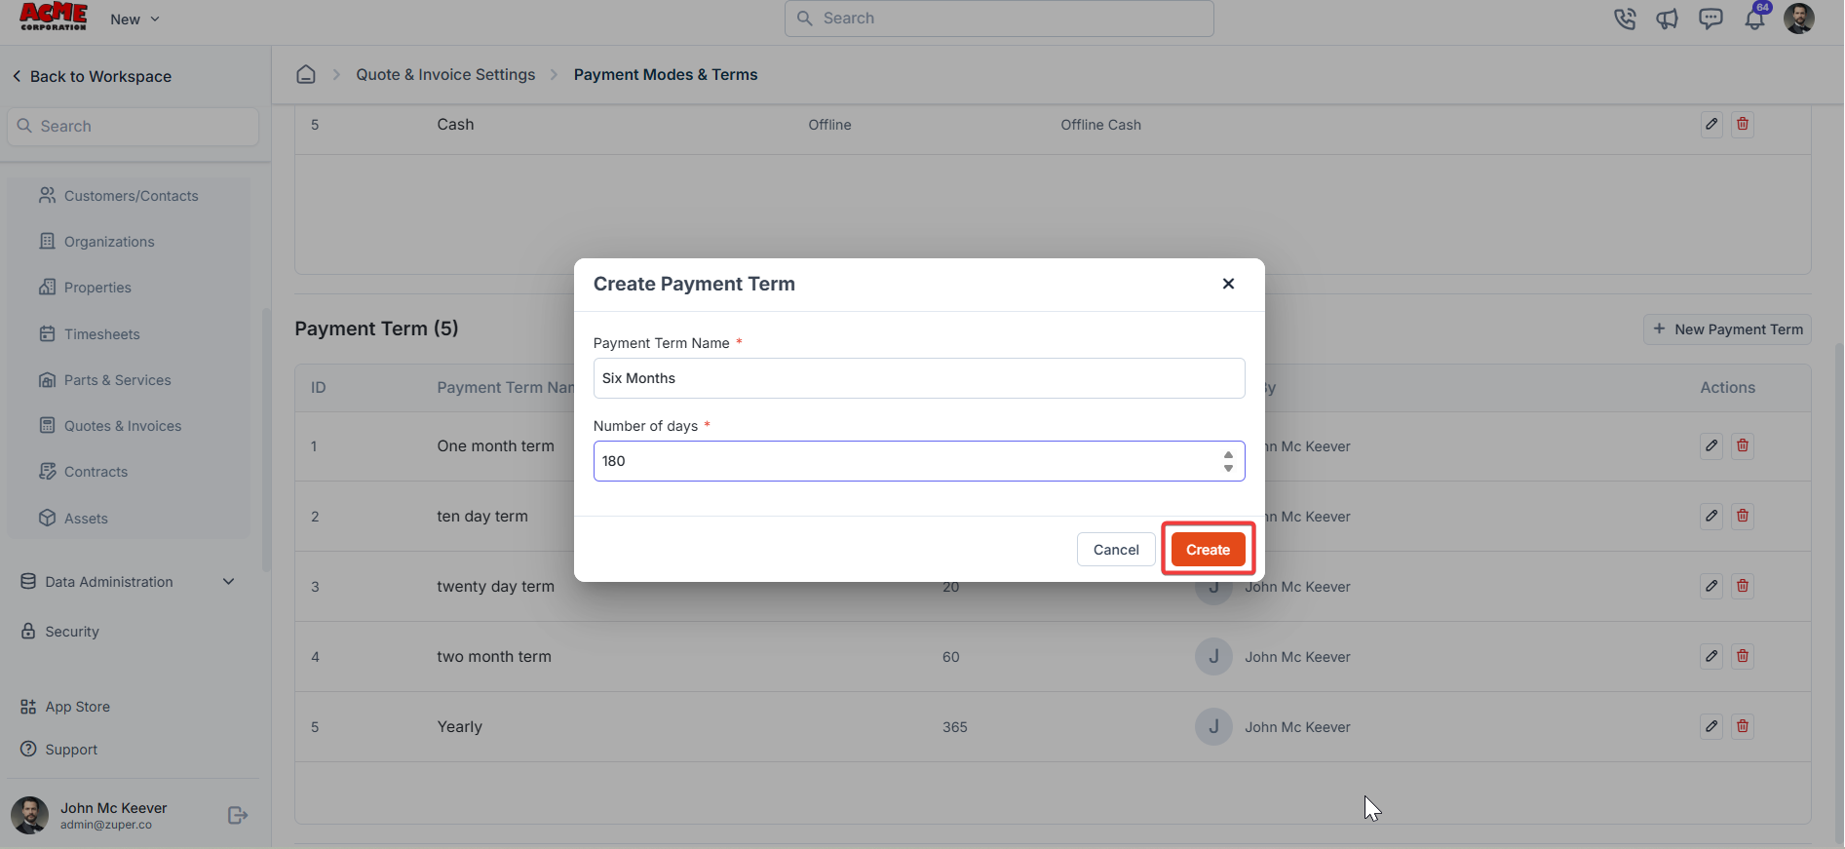The height and width of the screenshot is (849, 1845).
Task: Open notifications bell with badge
Action: [x=1755, y=18]
